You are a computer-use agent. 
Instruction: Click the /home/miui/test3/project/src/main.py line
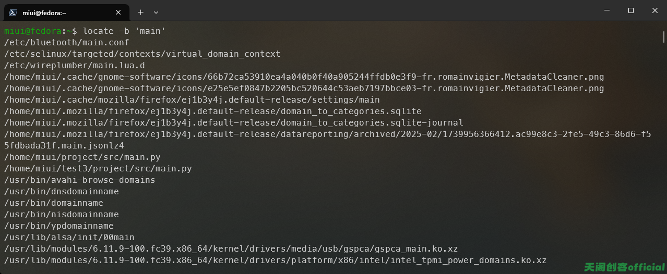[x=98, y=169]
